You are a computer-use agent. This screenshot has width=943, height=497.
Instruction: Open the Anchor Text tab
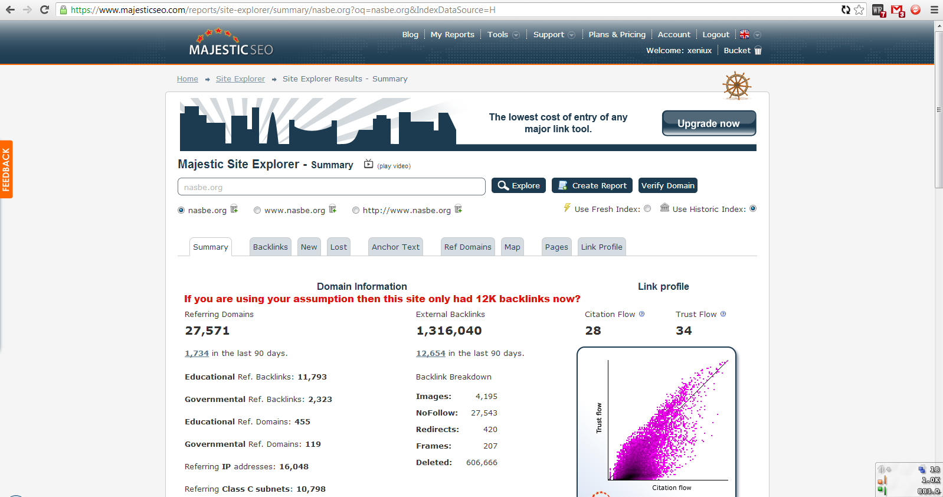tap(396, 247)
